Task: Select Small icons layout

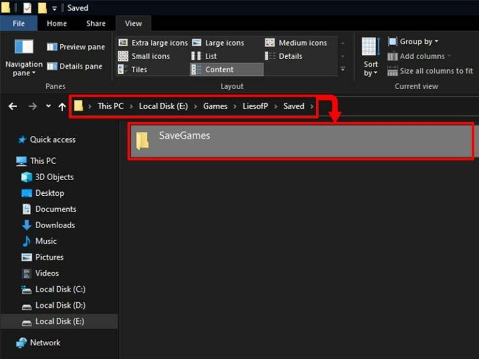Action: coord(144,56)
